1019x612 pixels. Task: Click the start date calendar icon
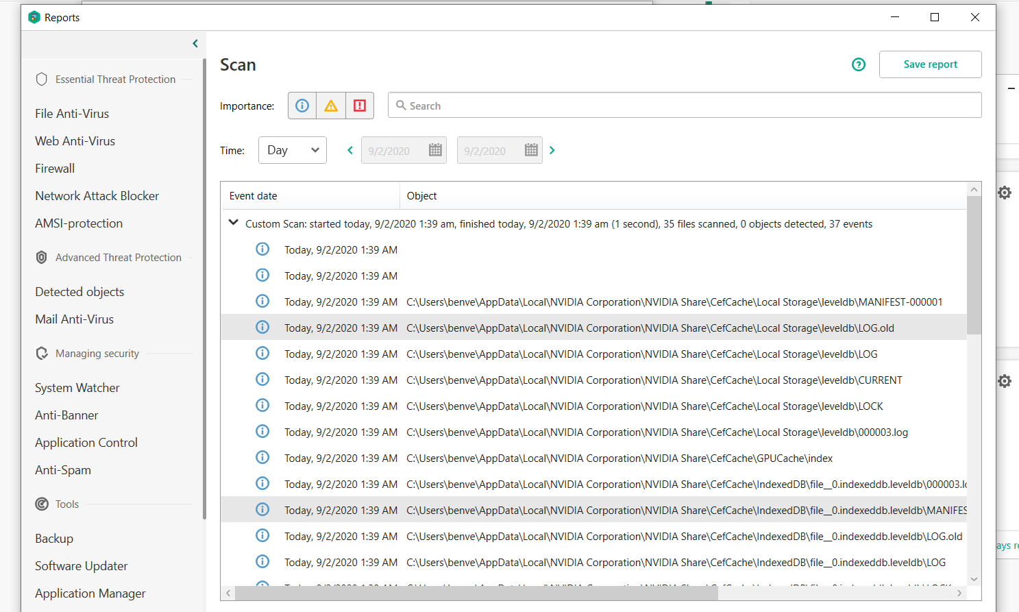click(x=435, y=150)
